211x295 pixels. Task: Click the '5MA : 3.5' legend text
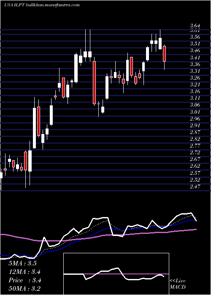click(22, 263)
